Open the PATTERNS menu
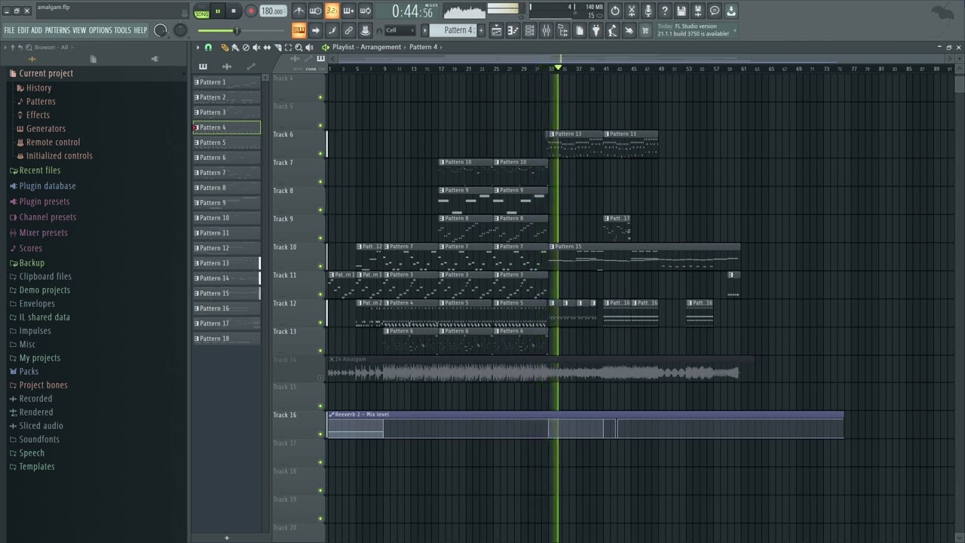Viewport: 965px width, 543px height. click(57, 30)
